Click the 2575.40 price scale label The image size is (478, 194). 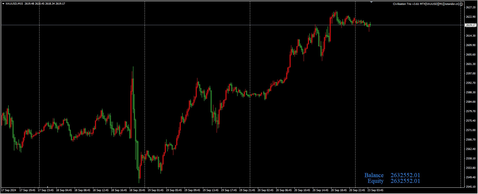click(470, 121)
